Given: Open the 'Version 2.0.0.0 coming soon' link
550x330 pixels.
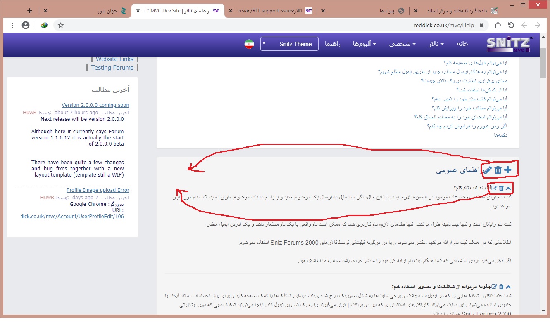Looking at the screenshot, I should pyautogui.click(x=95, y=105).
